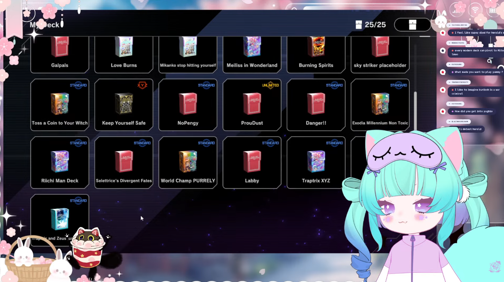
Task: Open the Toss a Coin to Your Witch deck
Action: point(60,105)
